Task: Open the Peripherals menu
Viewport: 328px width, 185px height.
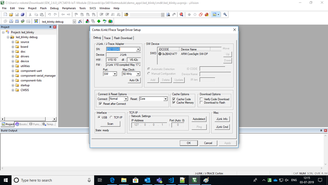Action: [x=69, y=8]
